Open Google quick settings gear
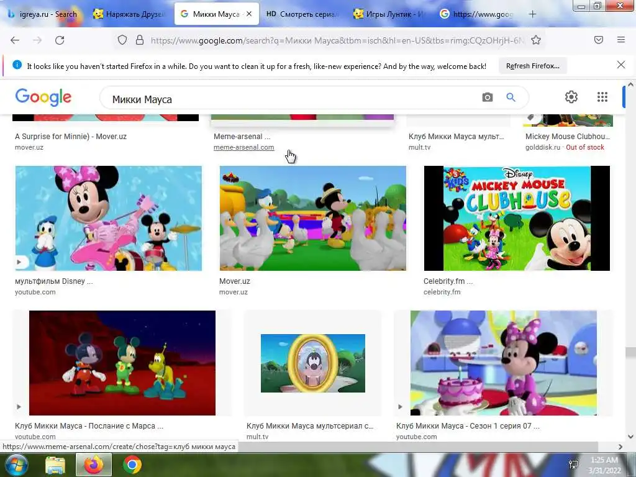Viewport: 636px width, 477px height. tap(571, 97)
